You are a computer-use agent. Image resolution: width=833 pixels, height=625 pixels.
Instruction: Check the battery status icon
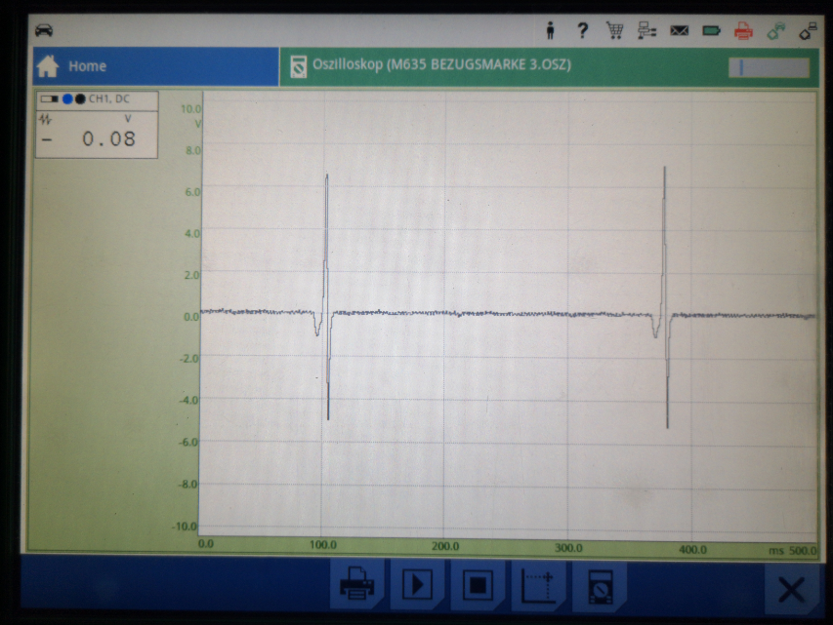(x=711, y=31)
